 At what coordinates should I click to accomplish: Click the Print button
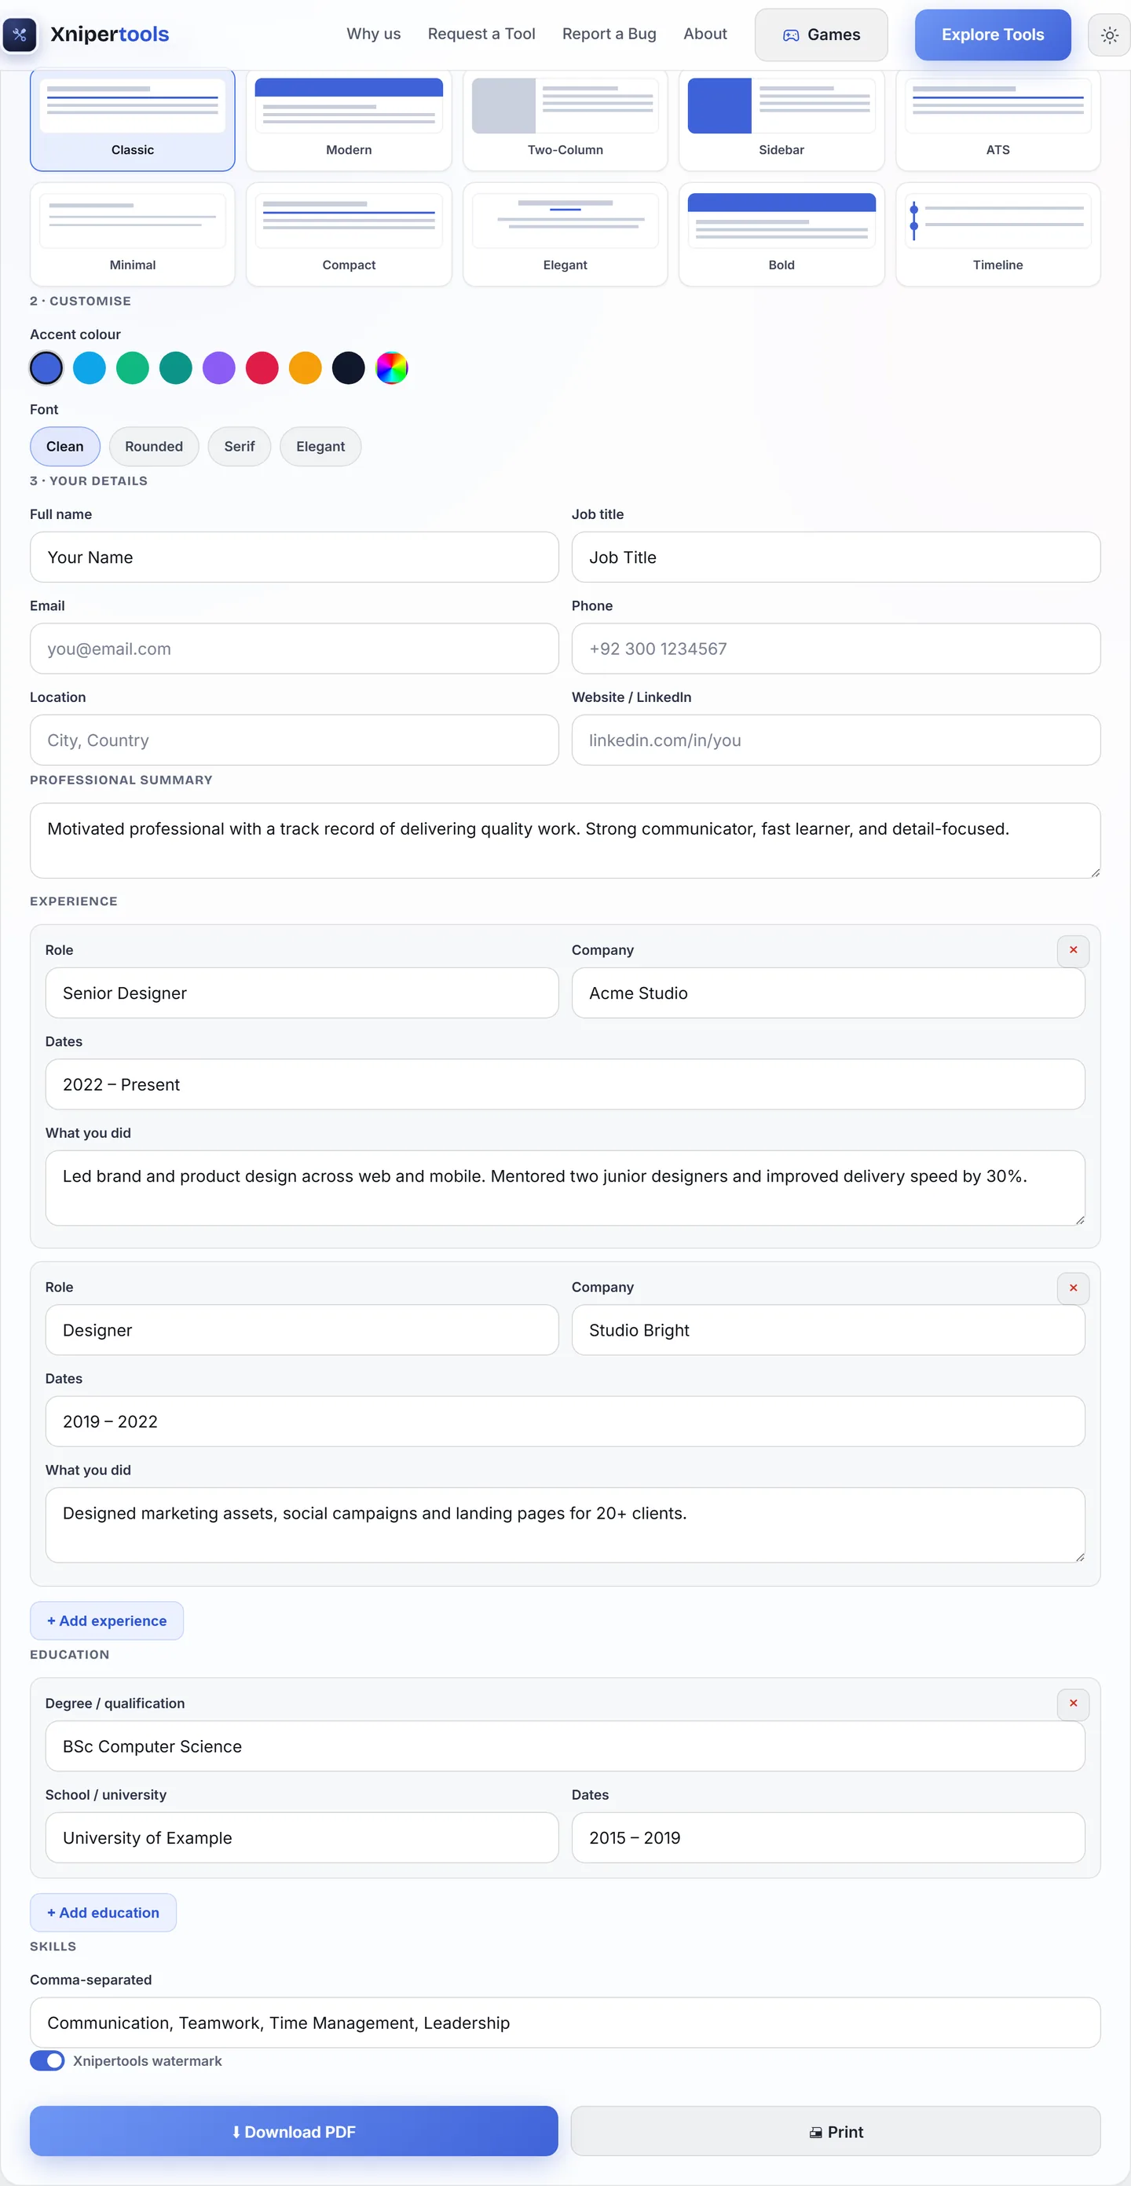point(836,2132)
